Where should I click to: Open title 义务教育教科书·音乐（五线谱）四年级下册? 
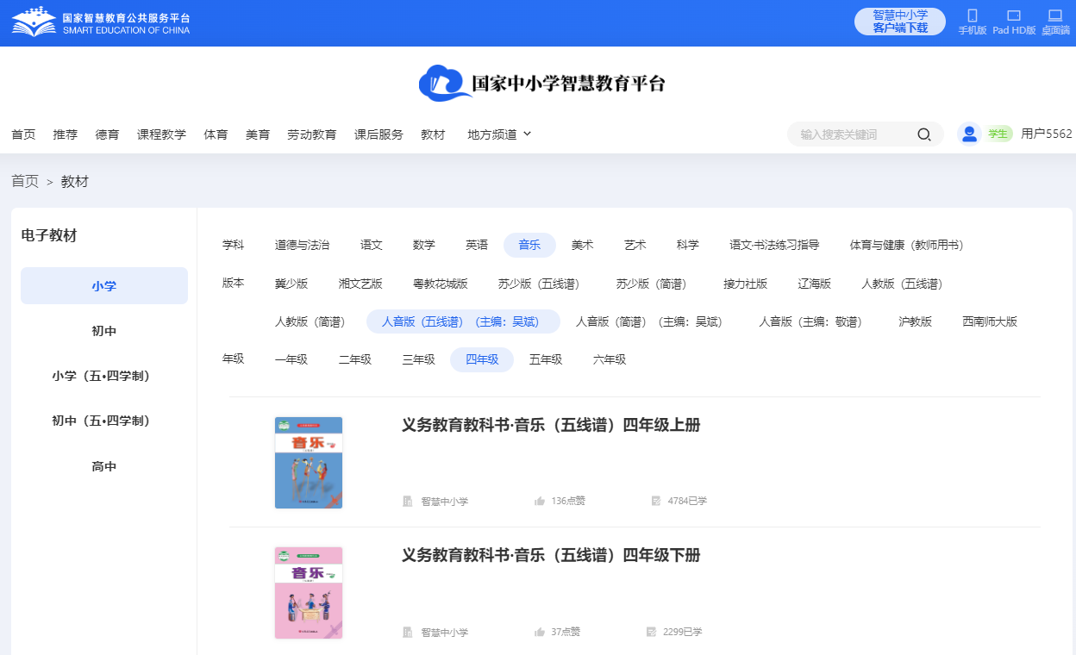point(551,556)
